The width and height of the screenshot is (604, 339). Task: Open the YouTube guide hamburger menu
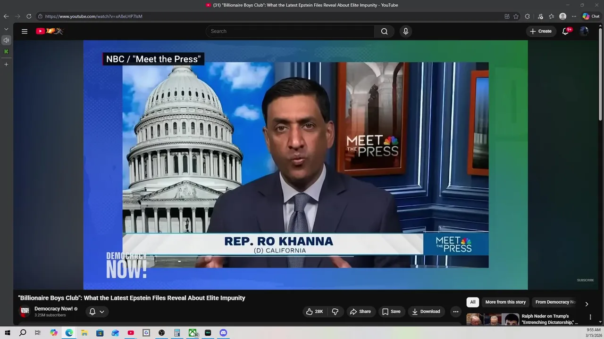click(x=25, y=31)
